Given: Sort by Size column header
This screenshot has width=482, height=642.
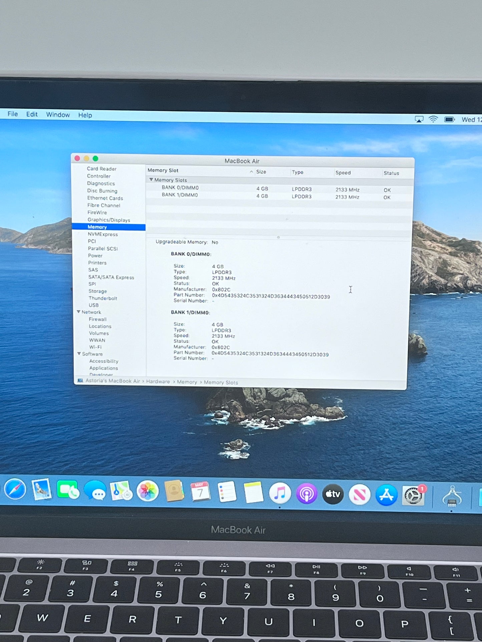Looking at the screenshot, I should [x=272, y=172].
